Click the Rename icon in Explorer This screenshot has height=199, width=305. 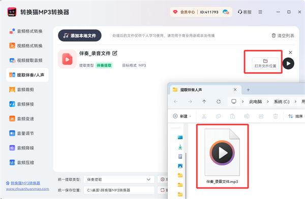[x=247, y=116]
